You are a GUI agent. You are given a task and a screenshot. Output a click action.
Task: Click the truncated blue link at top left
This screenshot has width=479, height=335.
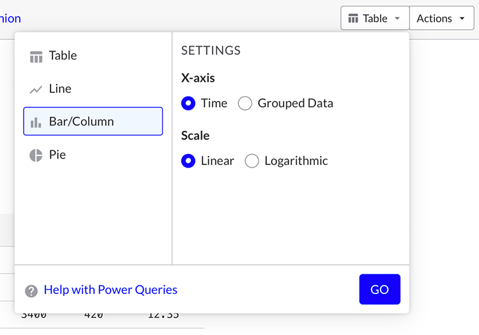point(10,19)
